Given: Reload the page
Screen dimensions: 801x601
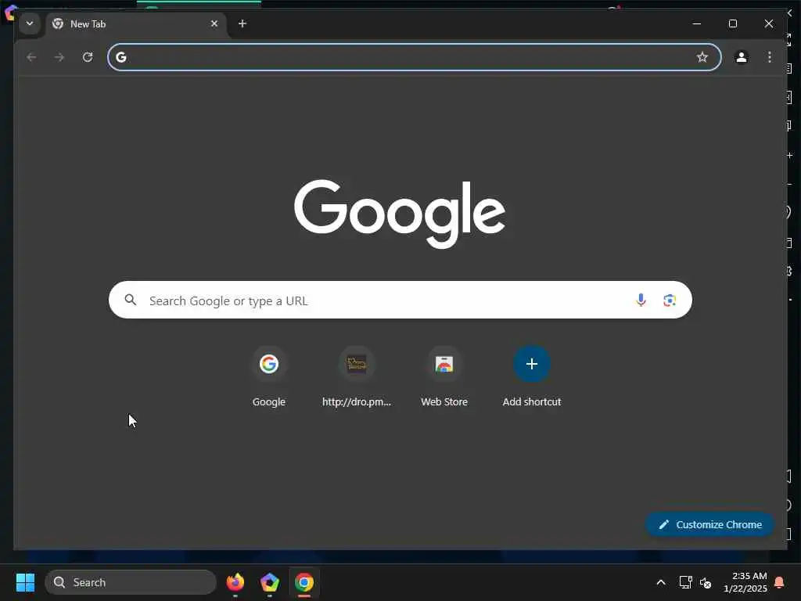Looking at the screenshot, I should coord(88,57).
